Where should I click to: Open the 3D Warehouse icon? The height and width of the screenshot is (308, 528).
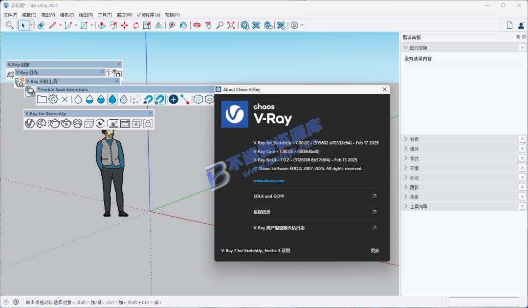tap(245, 25)
